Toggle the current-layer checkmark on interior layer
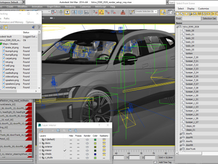Image resolution: width=218 pixels, height=164 pixels. (65, 150)
